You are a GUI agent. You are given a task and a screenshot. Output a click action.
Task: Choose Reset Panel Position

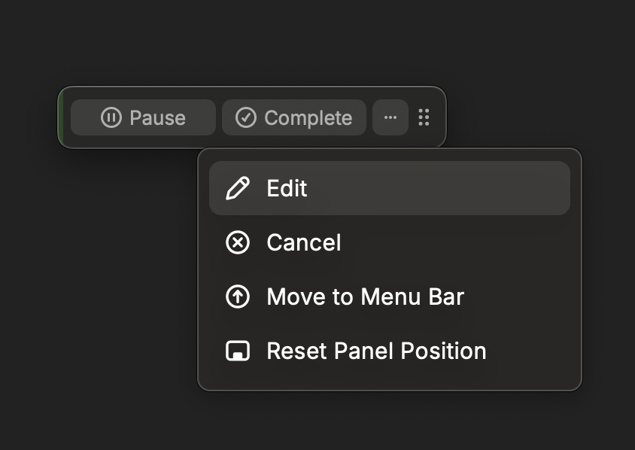tap(389, 351)
